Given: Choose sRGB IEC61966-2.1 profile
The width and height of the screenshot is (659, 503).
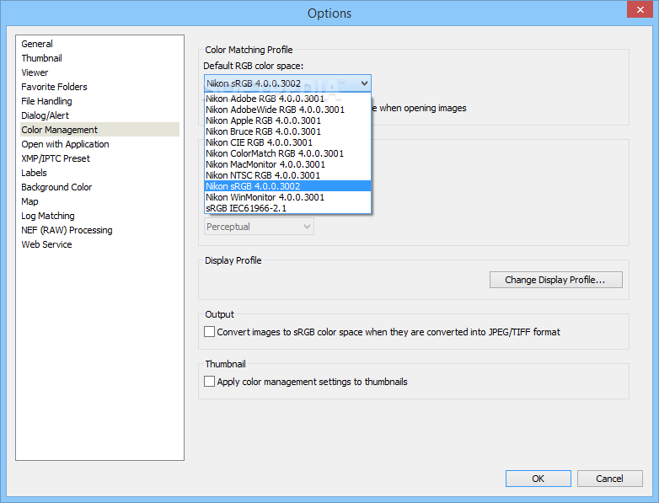Looking at the screenshot, I should tap(288, 207).
